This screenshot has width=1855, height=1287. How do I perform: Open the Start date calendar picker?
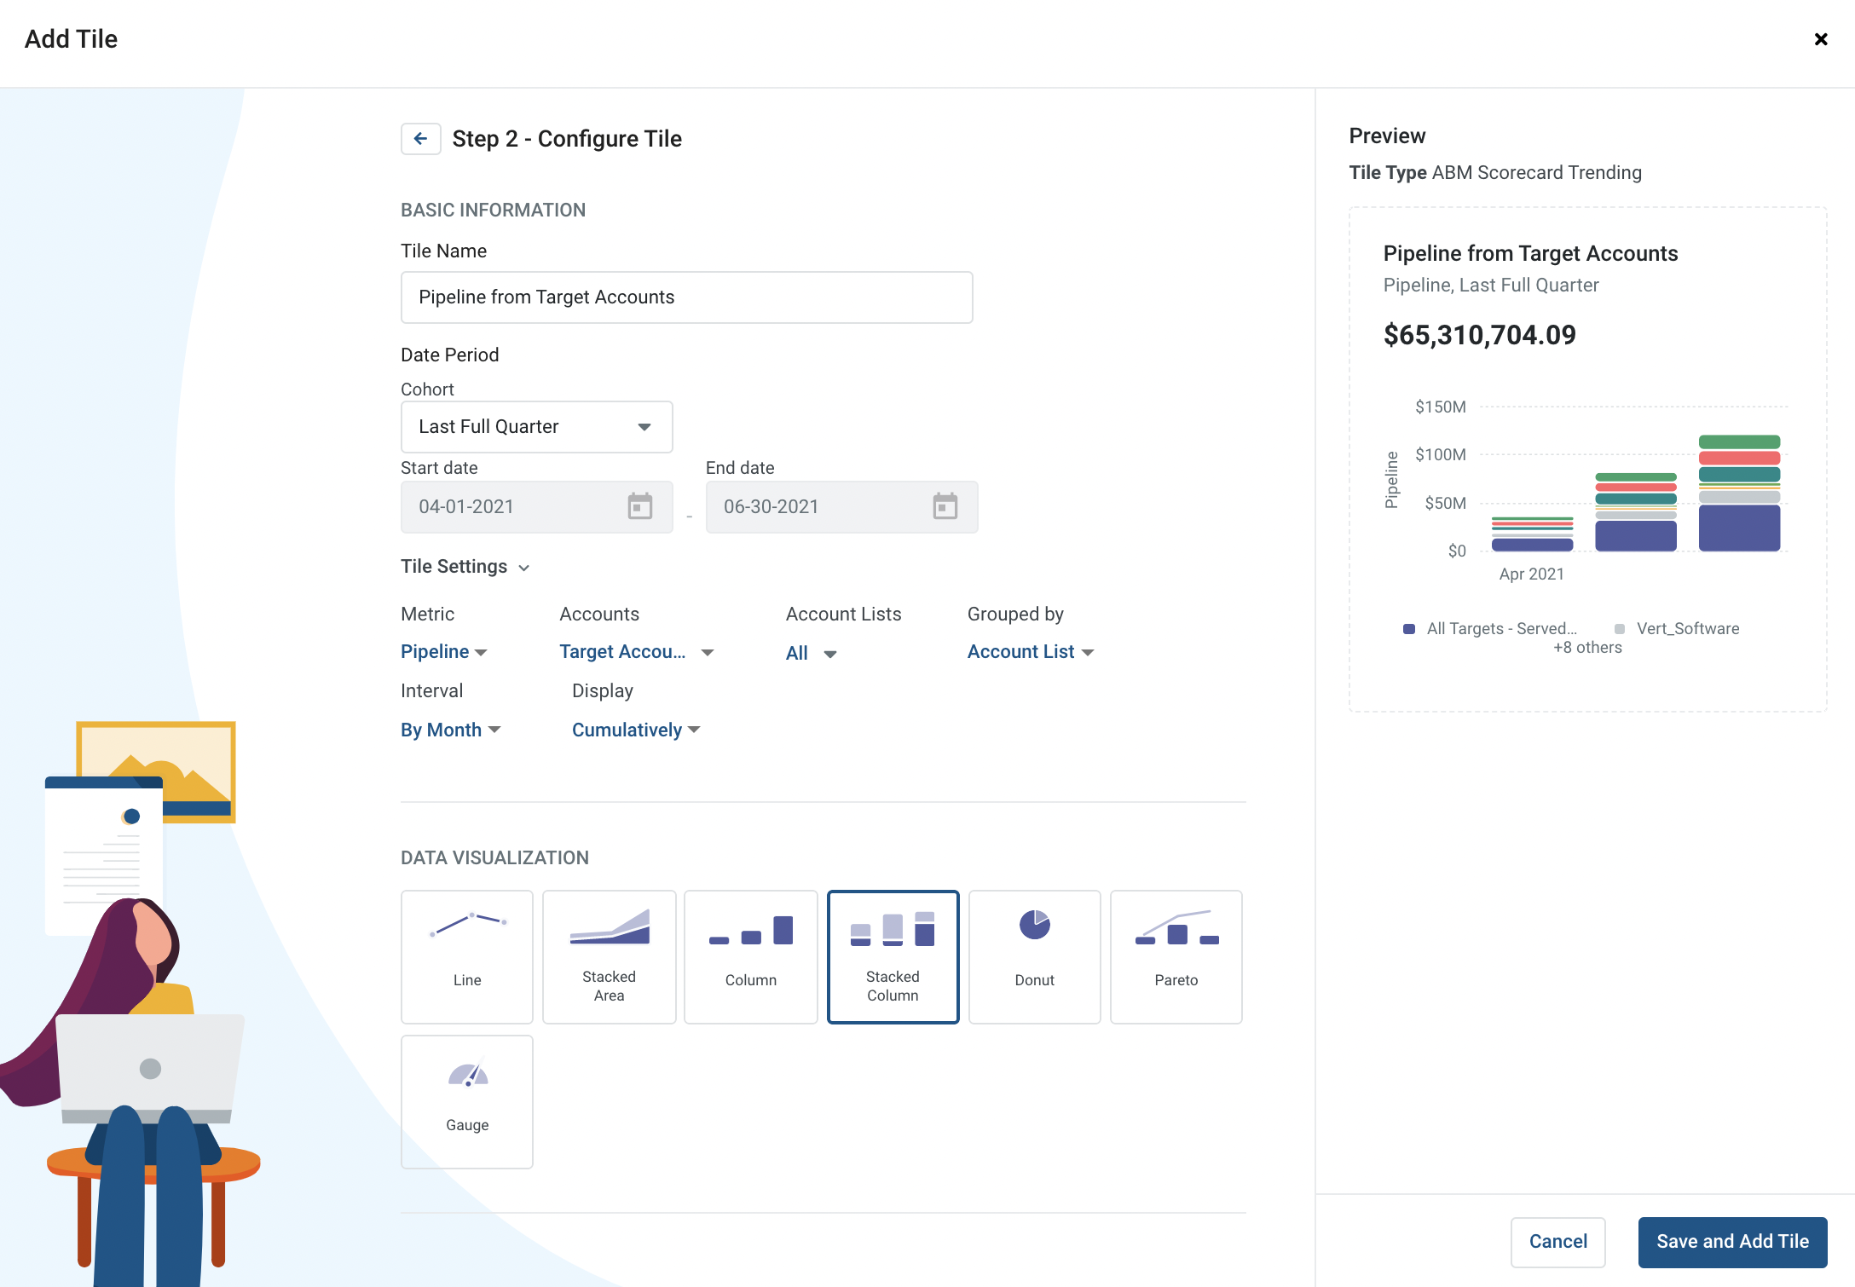click(x=640, y=506)
